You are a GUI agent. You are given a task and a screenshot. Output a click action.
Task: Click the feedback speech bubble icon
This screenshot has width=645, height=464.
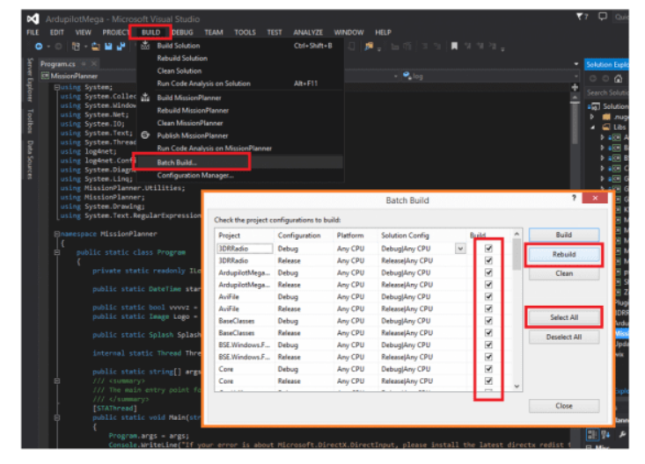(x=602, y=17)
